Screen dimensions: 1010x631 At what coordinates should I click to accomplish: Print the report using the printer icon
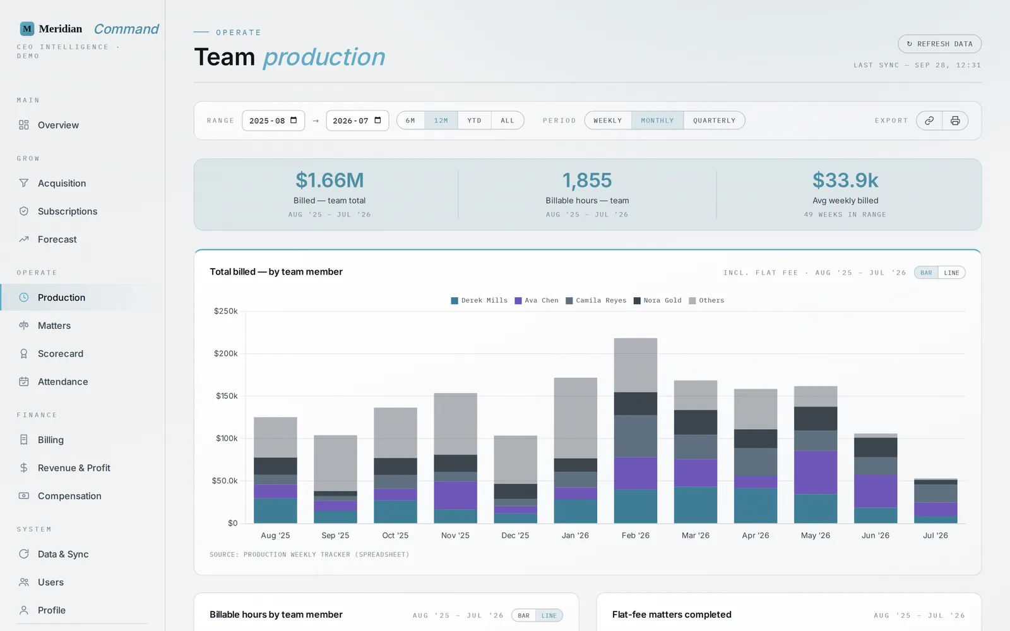955,121
